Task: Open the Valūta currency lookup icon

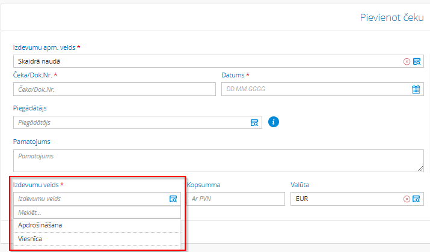Action: tap(416, 199)
